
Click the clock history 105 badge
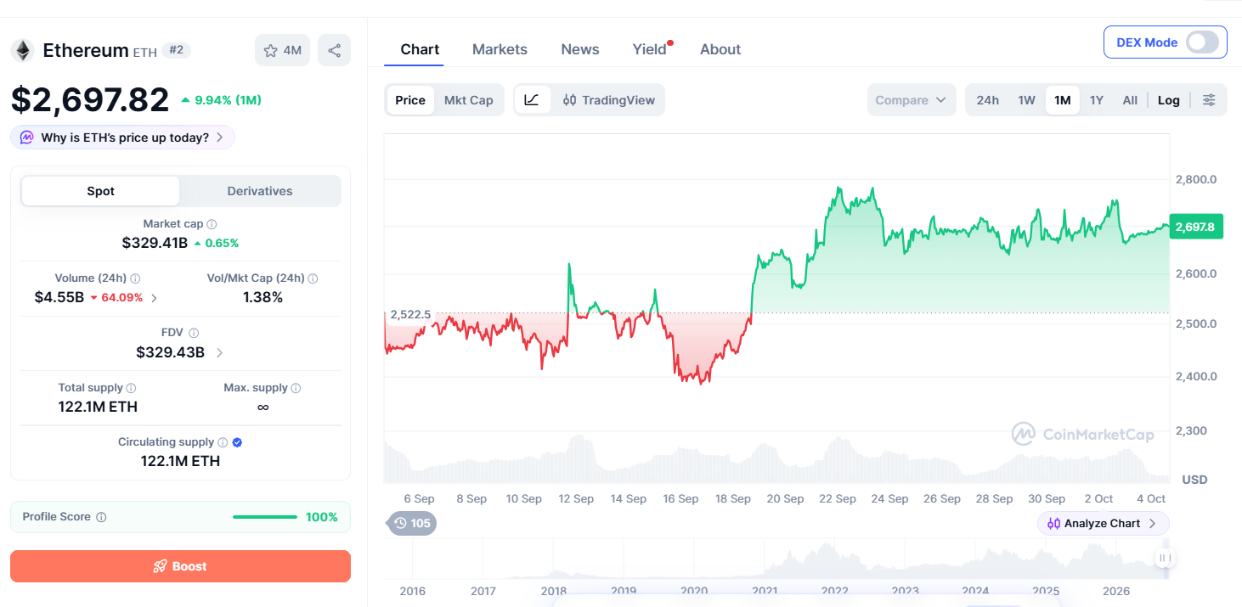tap(412, 523)
